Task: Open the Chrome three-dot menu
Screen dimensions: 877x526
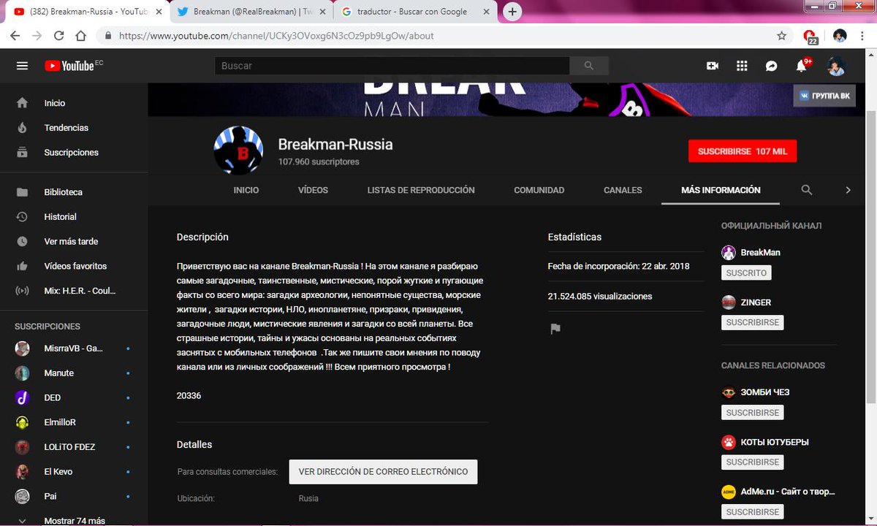Action: pos(864,35)
